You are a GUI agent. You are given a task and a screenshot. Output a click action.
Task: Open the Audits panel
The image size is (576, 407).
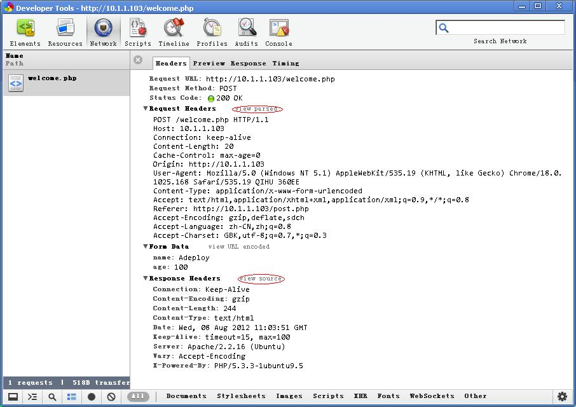(246, 31)
